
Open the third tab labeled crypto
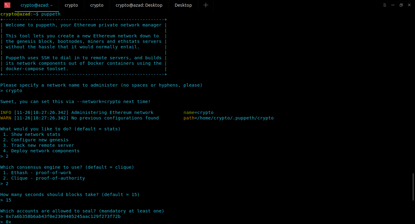[97, 5]
